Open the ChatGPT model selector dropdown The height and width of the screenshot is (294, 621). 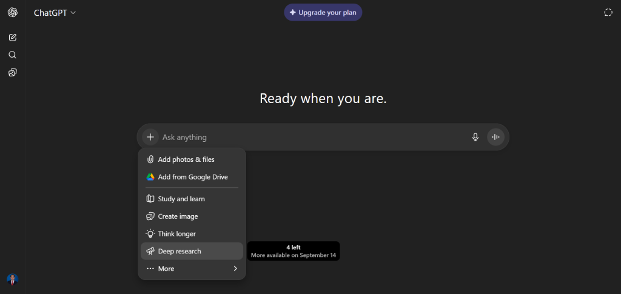tap(55, 13)
